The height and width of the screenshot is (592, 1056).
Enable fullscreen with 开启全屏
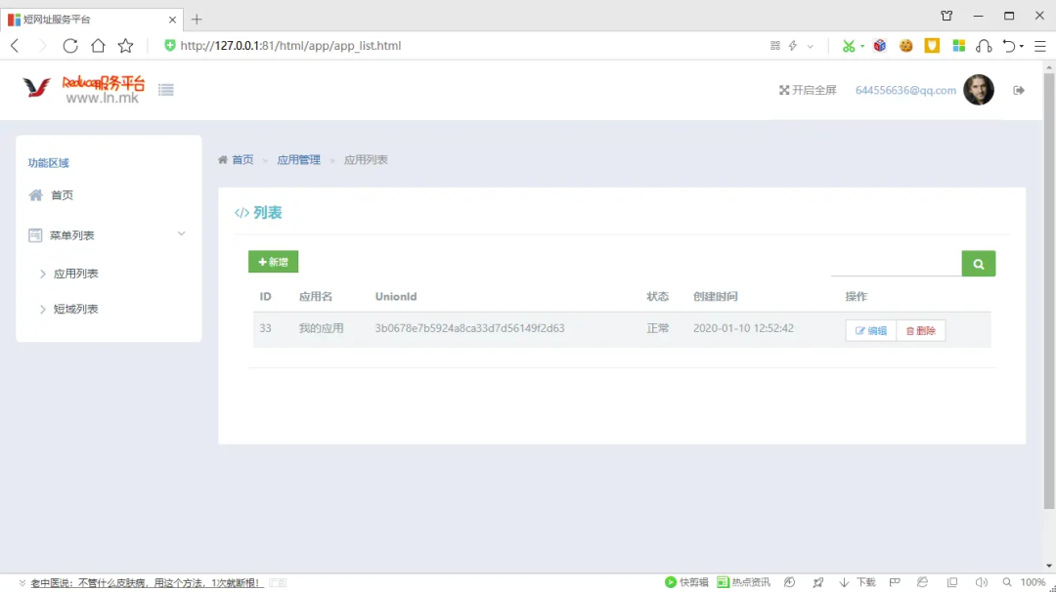(808, 90)
